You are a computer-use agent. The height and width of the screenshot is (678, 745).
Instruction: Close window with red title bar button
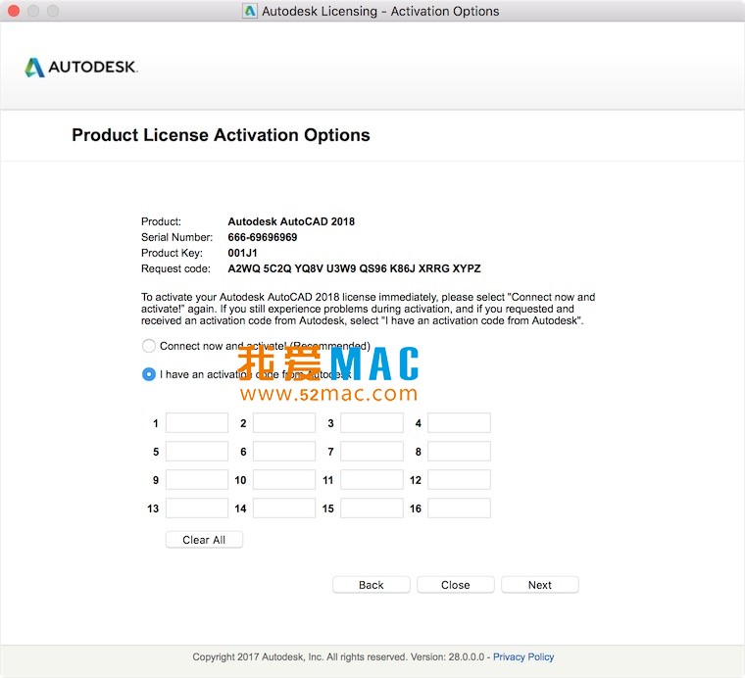pos(14,11)
